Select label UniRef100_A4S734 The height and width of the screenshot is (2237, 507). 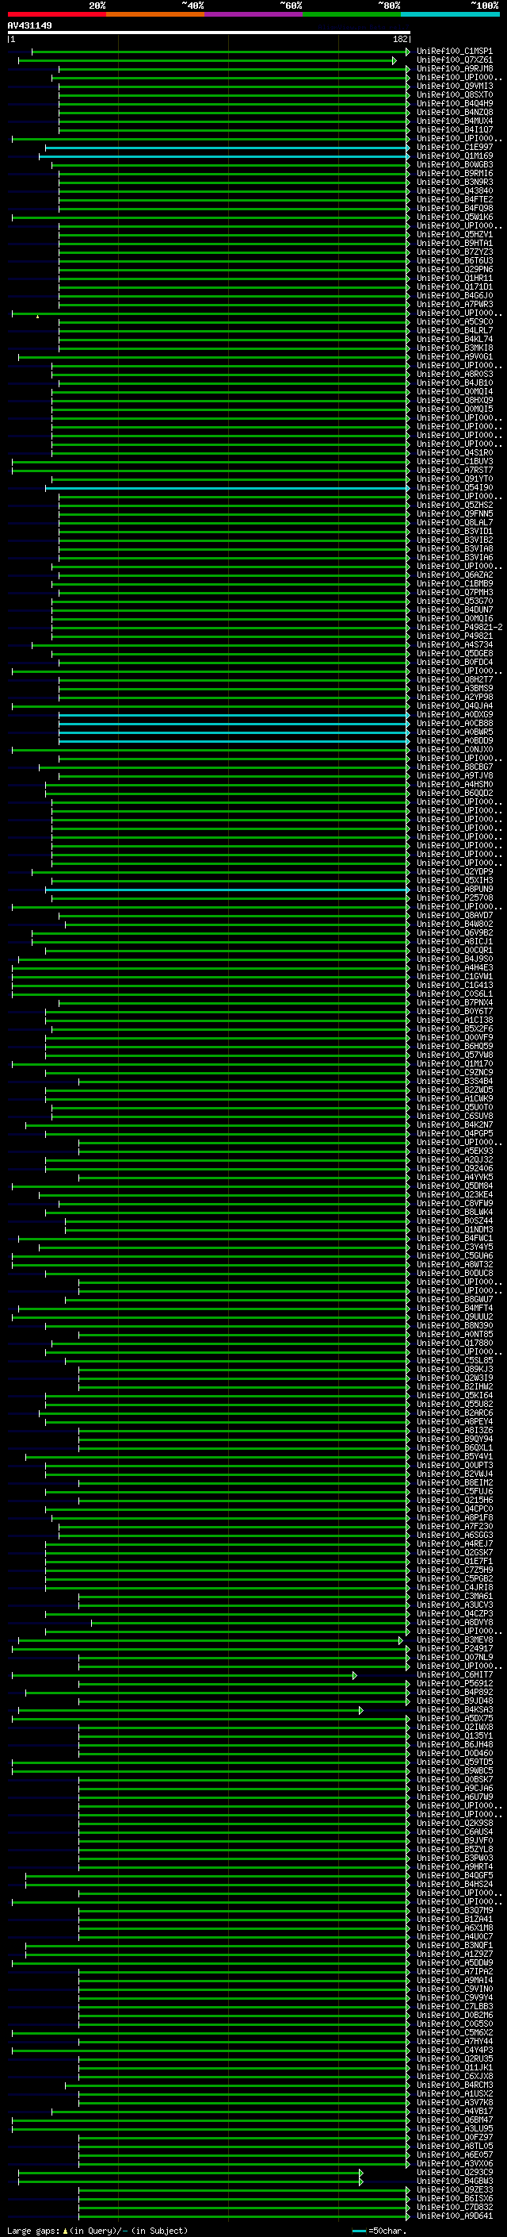(455, 644)
